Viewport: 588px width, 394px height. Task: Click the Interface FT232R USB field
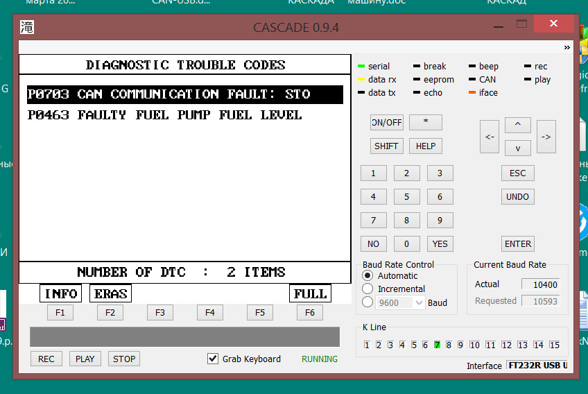click(x=537, y=365)
